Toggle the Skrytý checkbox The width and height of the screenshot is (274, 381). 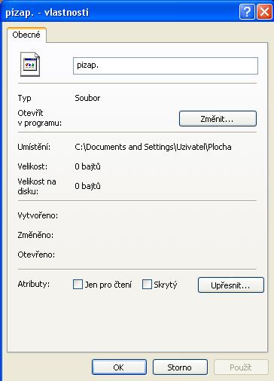tap(147, 285)
